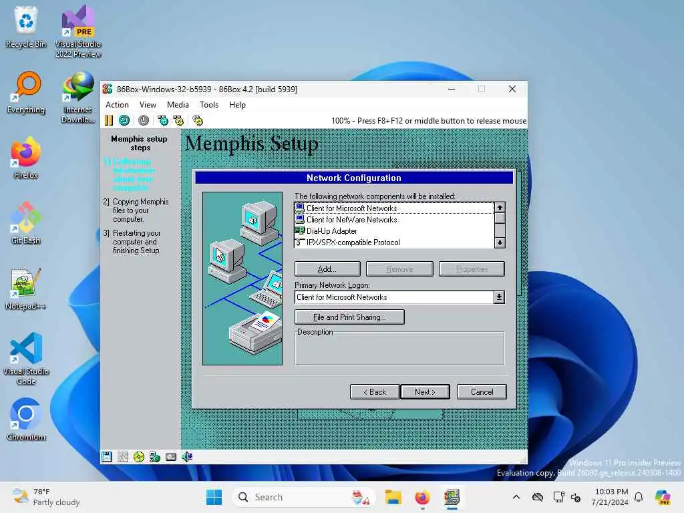Screen dimensions: 684x513
Task: Expand the Primary Network Logon dropdown arrow
Action: (500, 297)
